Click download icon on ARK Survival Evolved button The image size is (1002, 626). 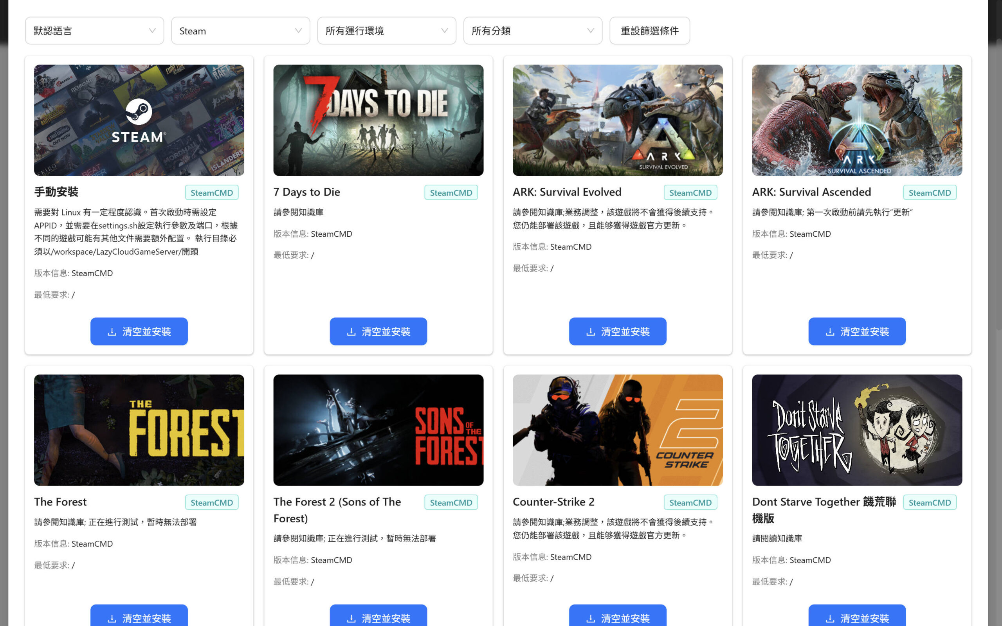590,332
